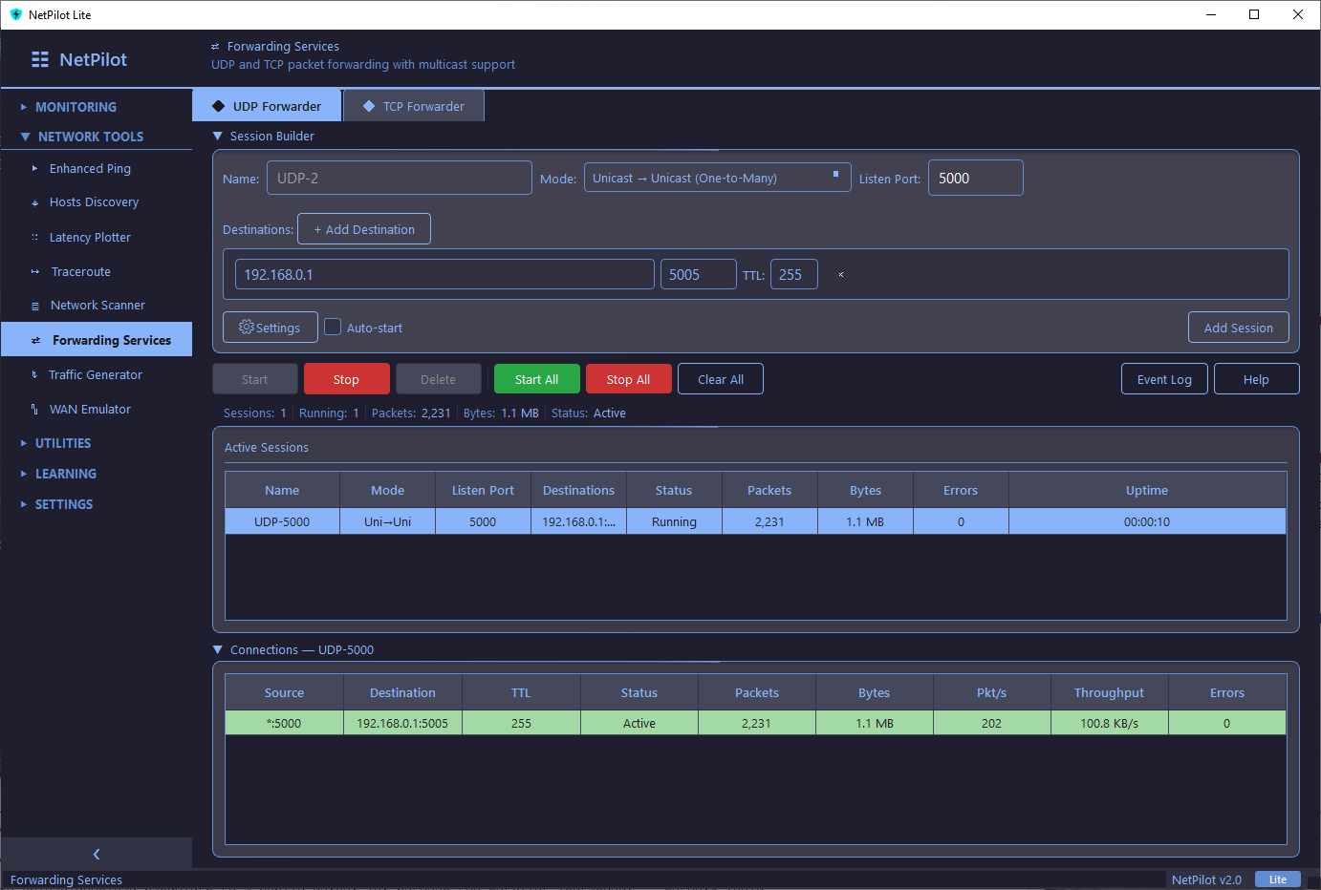Image resolution: width=1321 pixels, height=890 pixels.
Task: Open Network Scanner via its icon
Action: coord(35,305)
